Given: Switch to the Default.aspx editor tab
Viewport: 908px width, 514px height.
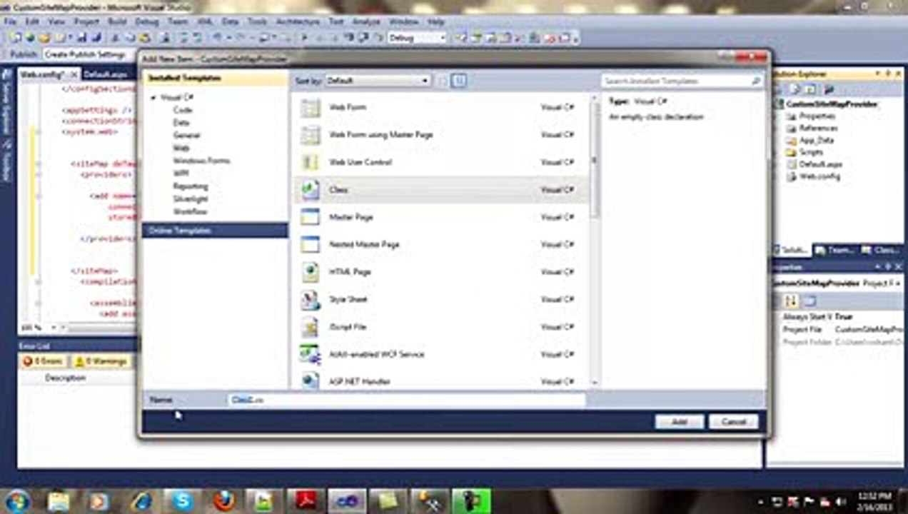Looking at the screenshot, I should (x=105, y=74).
